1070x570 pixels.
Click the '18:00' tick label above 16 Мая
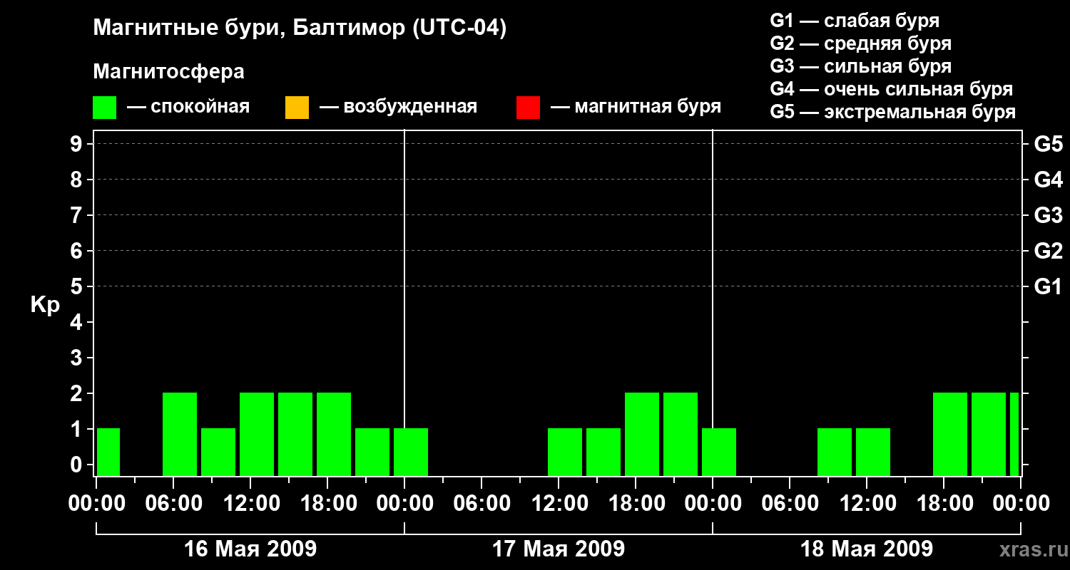coord(327,504)
